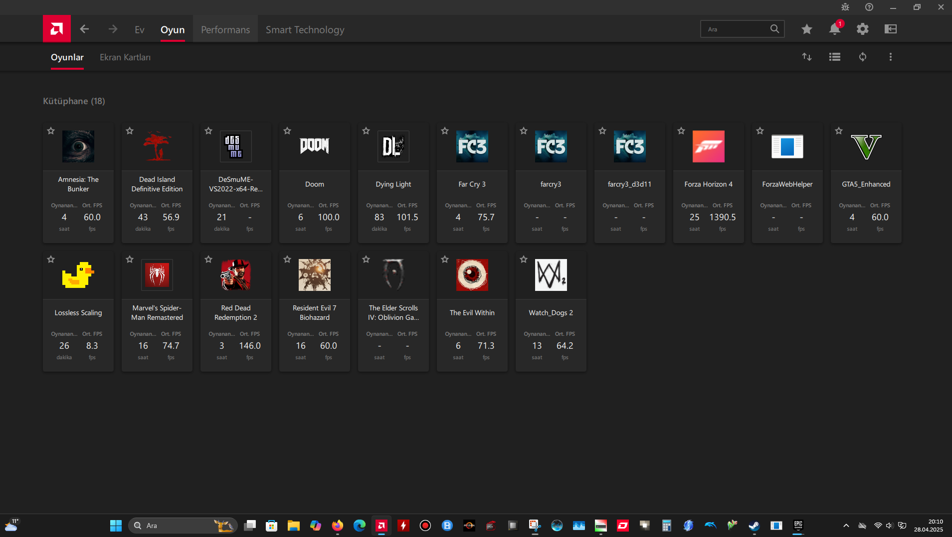
Task: Switch to Ekran Kartları sub-tab
Action: 125,57
